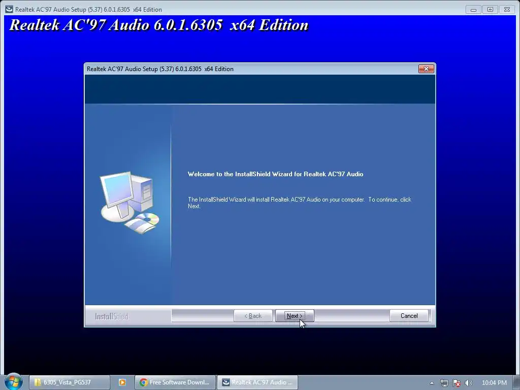Click the Next button in the wizard
This screenshot has height=390, width=520.
coord(295,316)
